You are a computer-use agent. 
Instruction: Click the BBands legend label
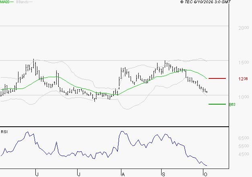(x=23, y=2)
